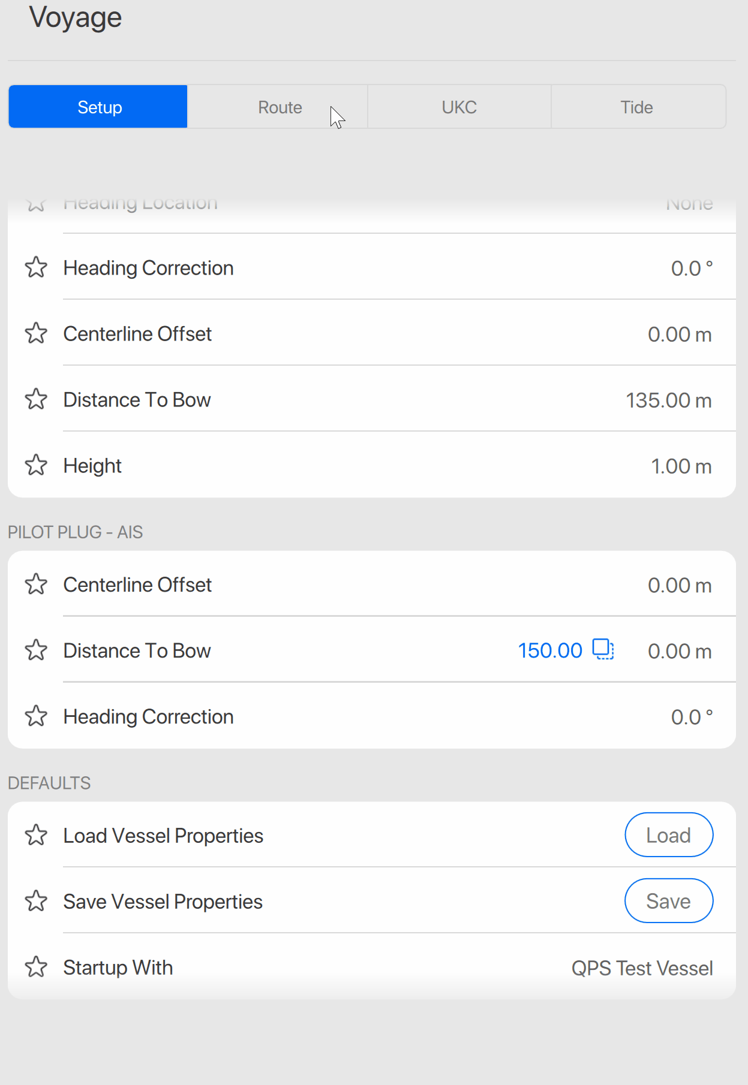The image size is (748, 1085).
Task: Click the copy icon beside 150.00
Action: pyautogui.click(x=603, y=649)
